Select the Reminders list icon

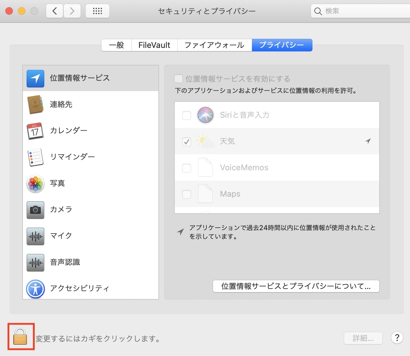point(35,157)
